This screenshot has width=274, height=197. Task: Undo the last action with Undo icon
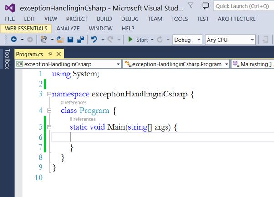(x=94, y=40)
